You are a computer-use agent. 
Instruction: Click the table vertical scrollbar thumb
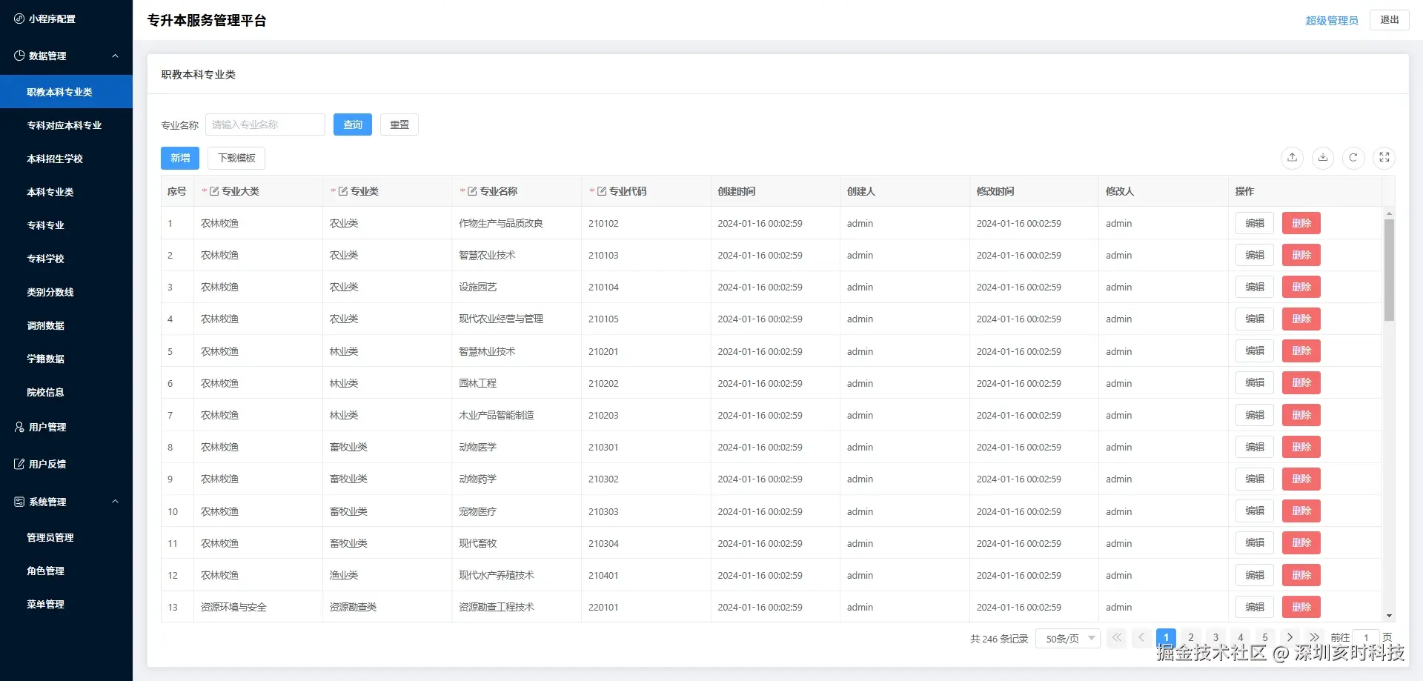click(1389, 270)
